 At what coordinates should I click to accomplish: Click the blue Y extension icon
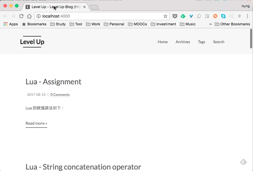click(x=191, y=16)
